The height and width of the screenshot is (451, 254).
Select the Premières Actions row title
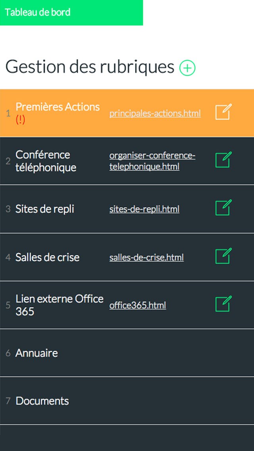[x=58, y=107]
